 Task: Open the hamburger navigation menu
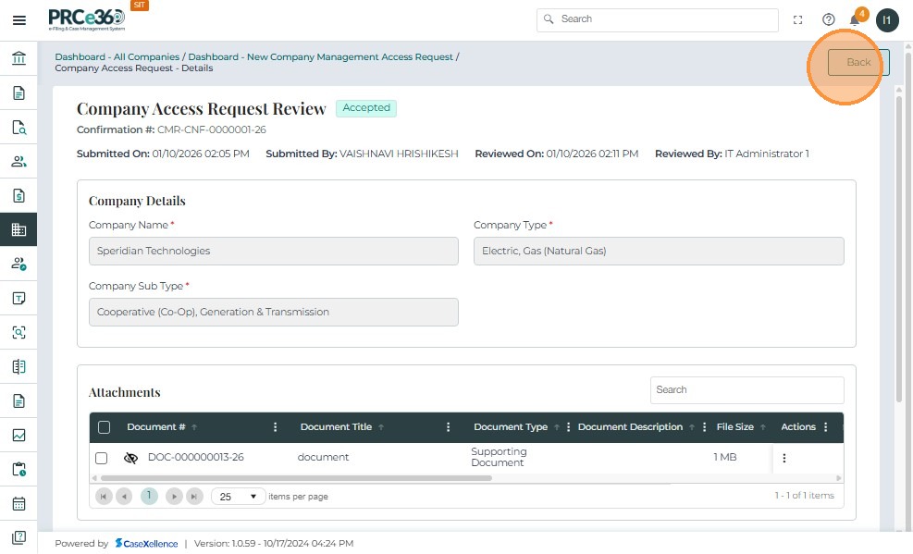(x=19, y=20)
